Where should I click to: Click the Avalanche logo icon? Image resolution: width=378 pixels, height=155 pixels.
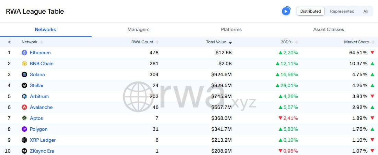24,107
